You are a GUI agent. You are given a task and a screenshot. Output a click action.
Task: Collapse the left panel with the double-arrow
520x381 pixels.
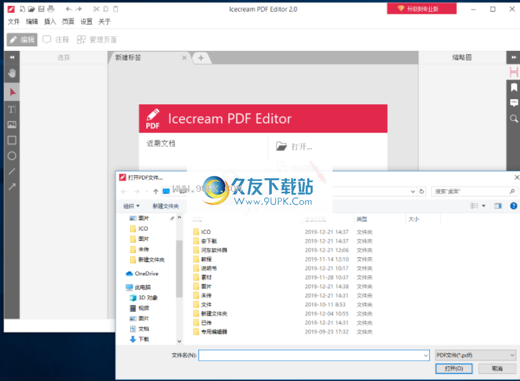(x=12, y=57)
